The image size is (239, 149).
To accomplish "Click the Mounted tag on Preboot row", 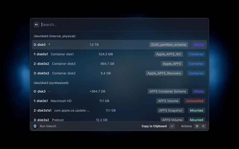I will point(196,120).
